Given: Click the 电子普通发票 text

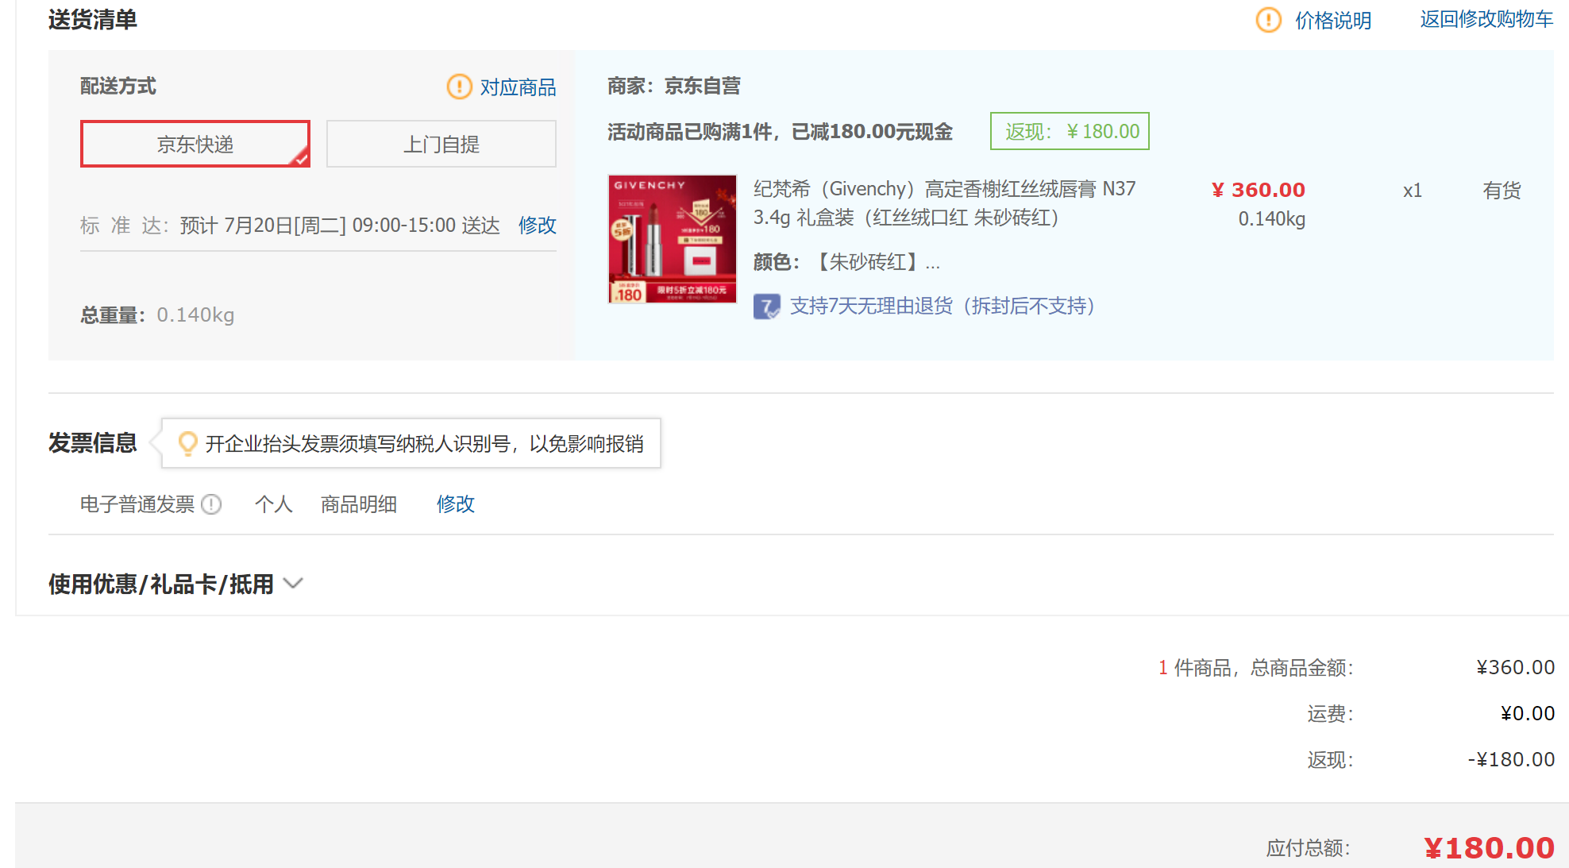Looking at the screenshot, I should click(x=137, y=504).
